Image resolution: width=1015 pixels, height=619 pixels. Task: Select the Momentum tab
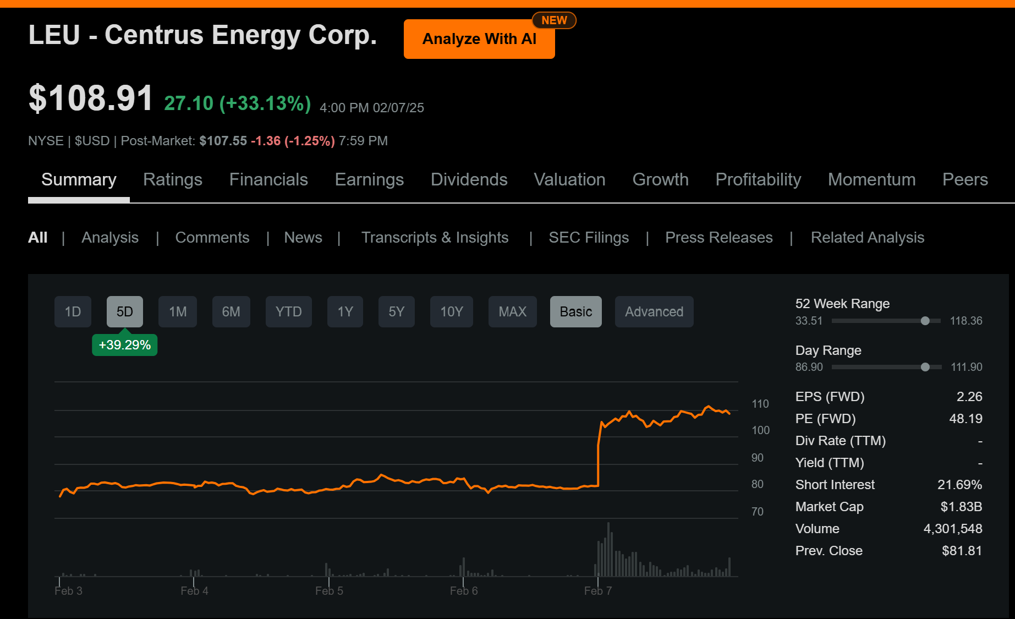click(x=871, y=180)
